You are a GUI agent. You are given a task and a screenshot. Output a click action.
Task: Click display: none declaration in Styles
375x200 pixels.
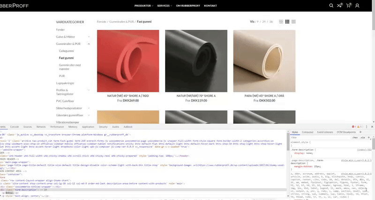303,153
